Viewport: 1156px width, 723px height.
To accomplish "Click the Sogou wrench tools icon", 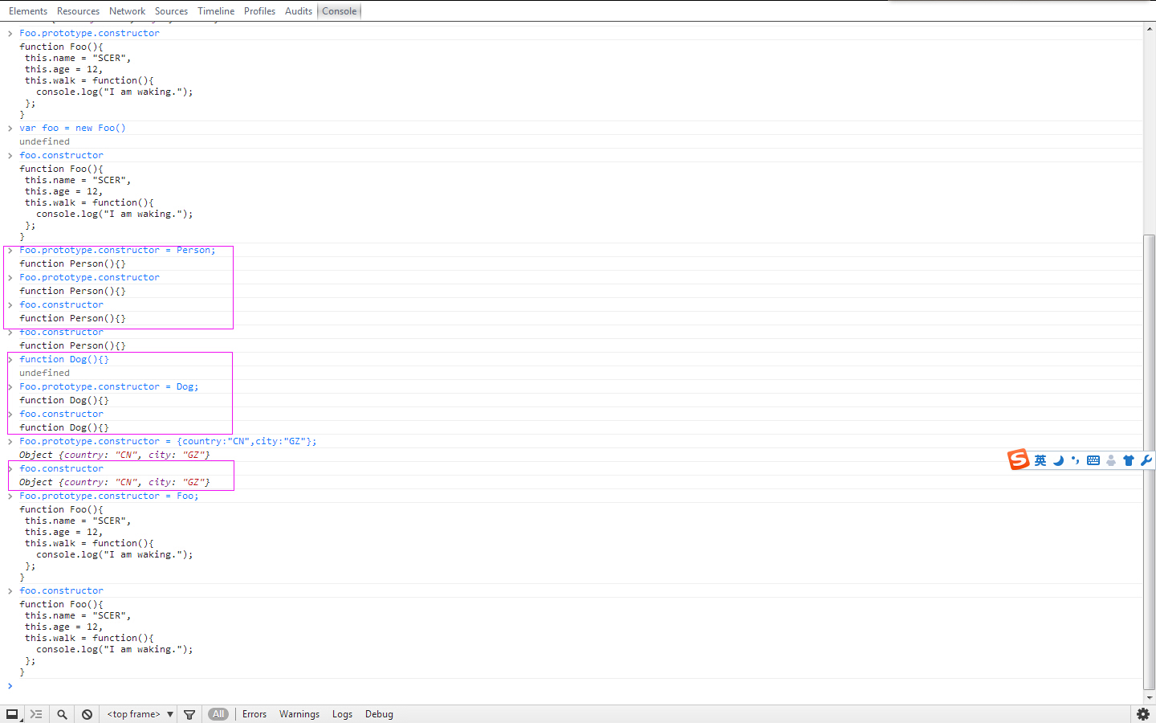I will 1146,460.
